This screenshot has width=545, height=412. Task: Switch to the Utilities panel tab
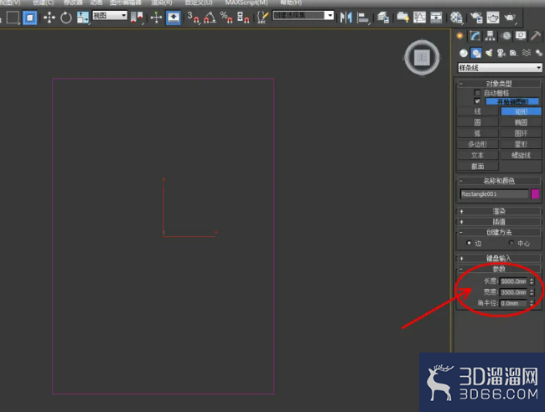click(x=536, y=36)
